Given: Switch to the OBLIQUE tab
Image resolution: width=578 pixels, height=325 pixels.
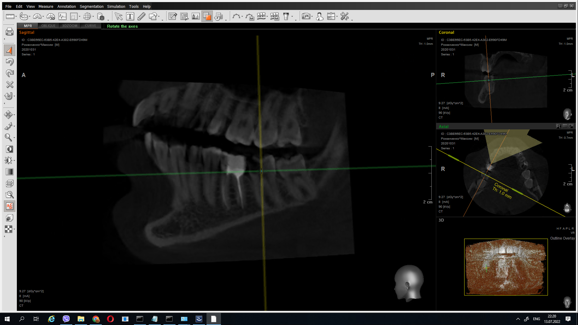Looking at the screenshot, I should pyautogui.click(x=48, y=26).
